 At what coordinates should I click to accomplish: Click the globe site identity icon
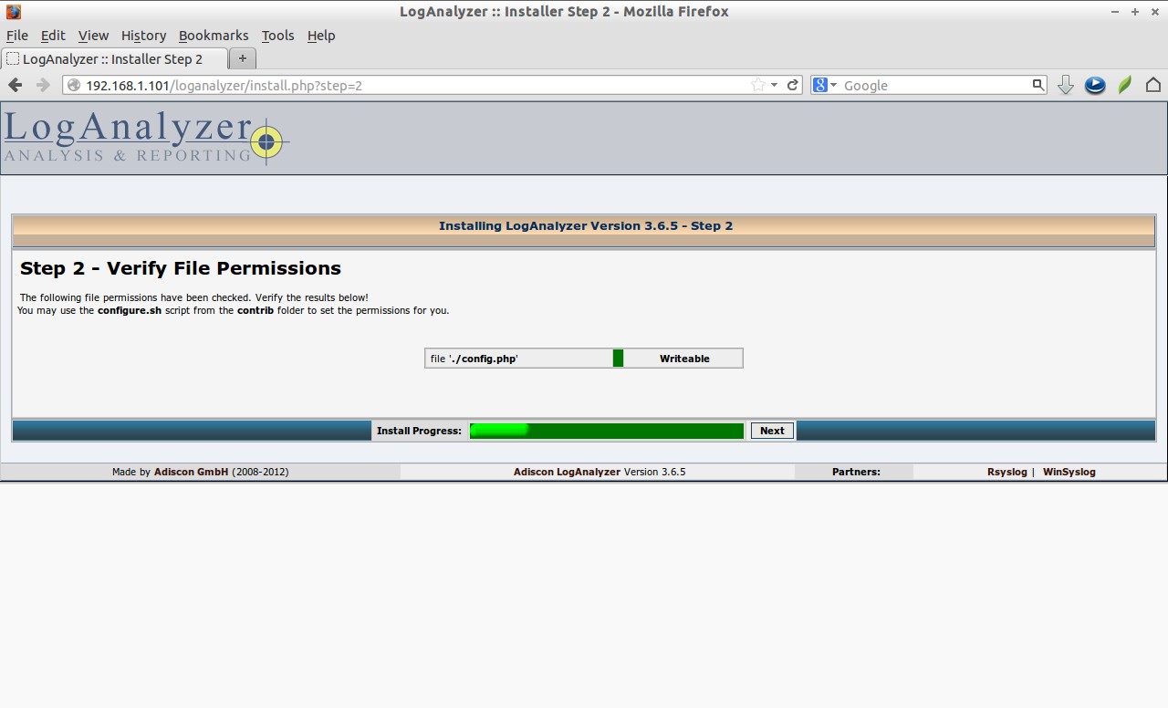coord(73,85)
